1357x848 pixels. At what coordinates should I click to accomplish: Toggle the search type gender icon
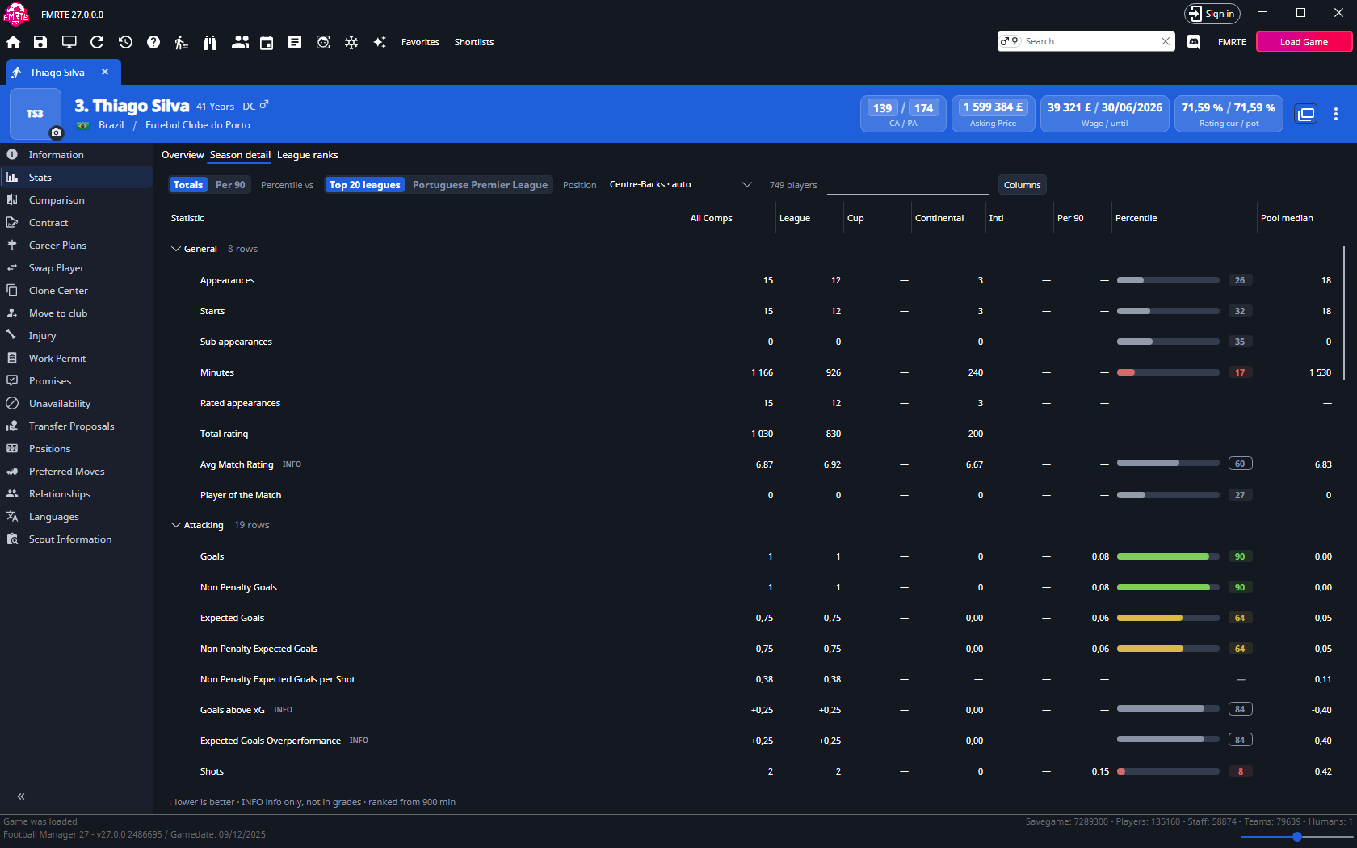pyautogui.click(x=1010, y=41)
